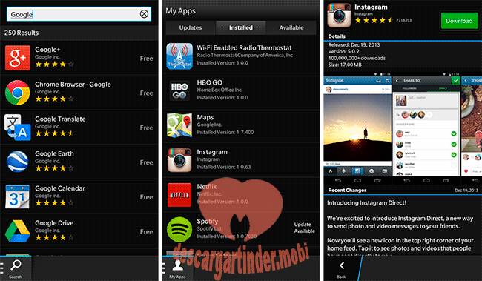Select the Free price for Google Translate

(146, 128)
